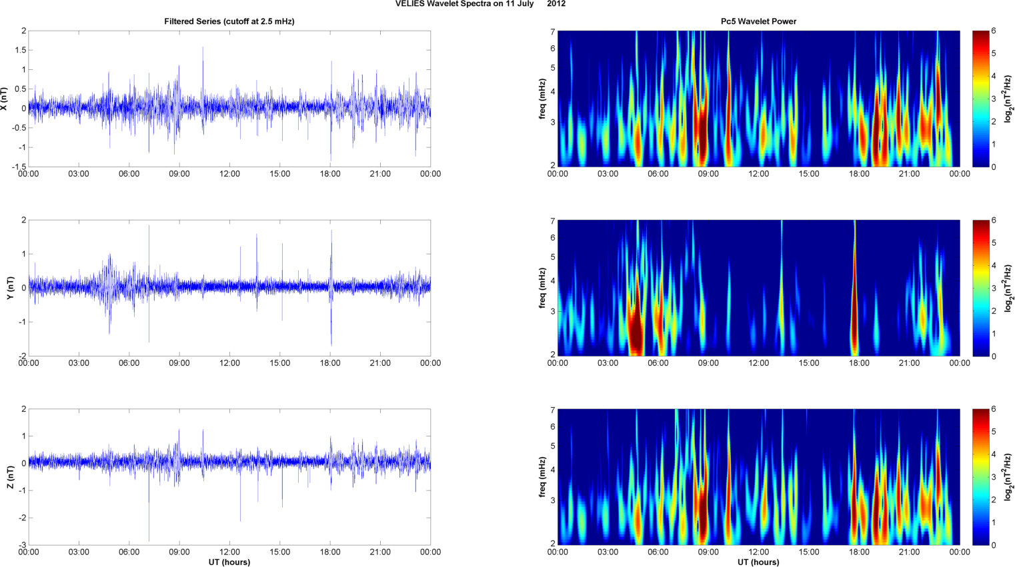Select the Filtered Series cutoff subtitle
The width and height of the screenshot is (1015, 567).
click(x=229, y=21)
